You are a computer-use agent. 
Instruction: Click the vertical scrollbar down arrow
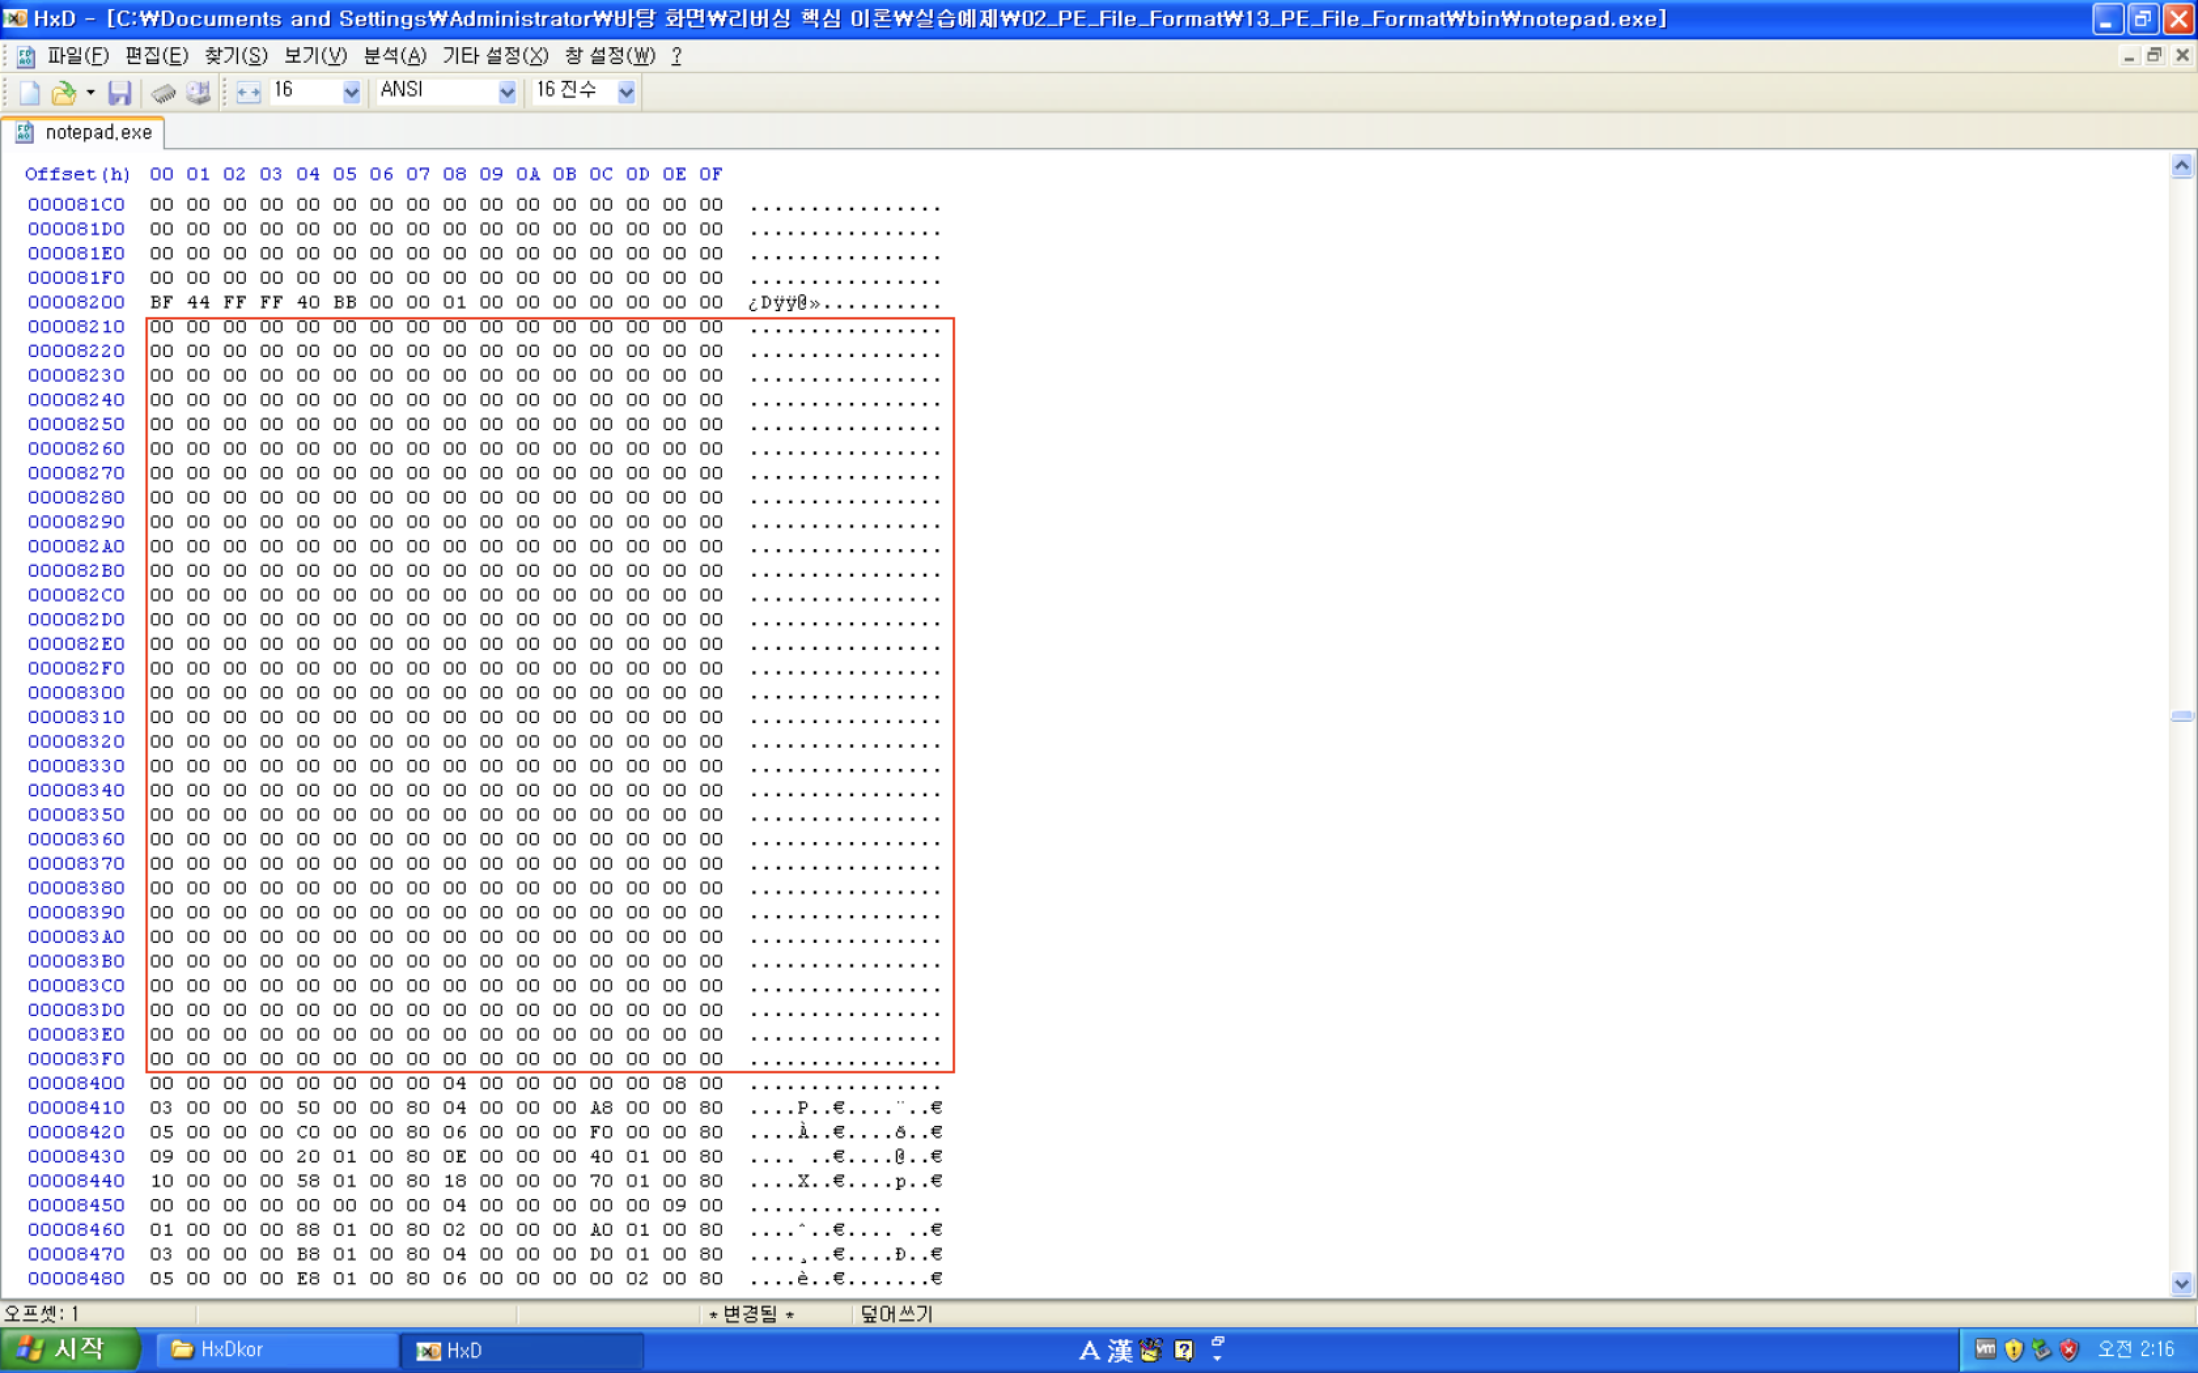coord(2182,1283)
